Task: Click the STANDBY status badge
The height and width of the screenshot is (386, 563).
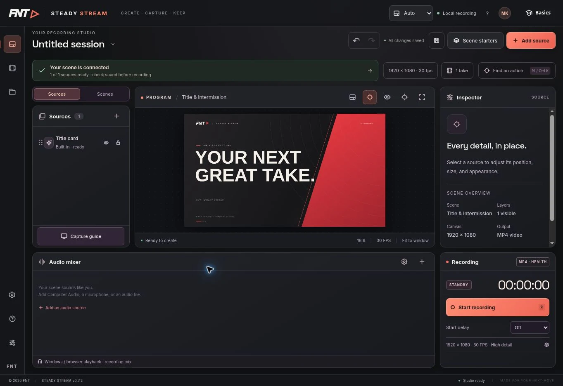Action: coord(459,285)
